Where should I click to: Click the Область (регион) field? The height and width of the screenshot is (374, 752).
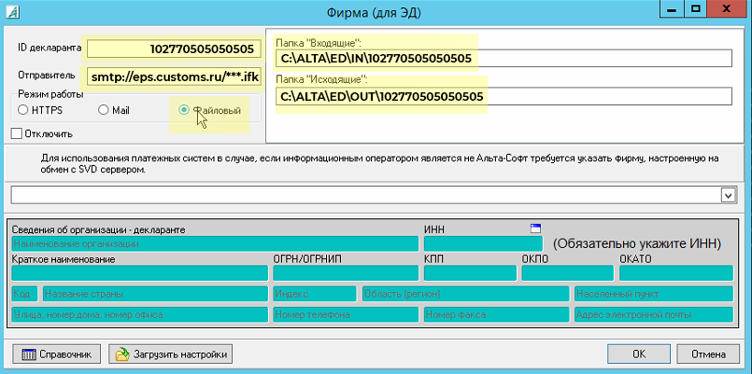tap(465, 294)
